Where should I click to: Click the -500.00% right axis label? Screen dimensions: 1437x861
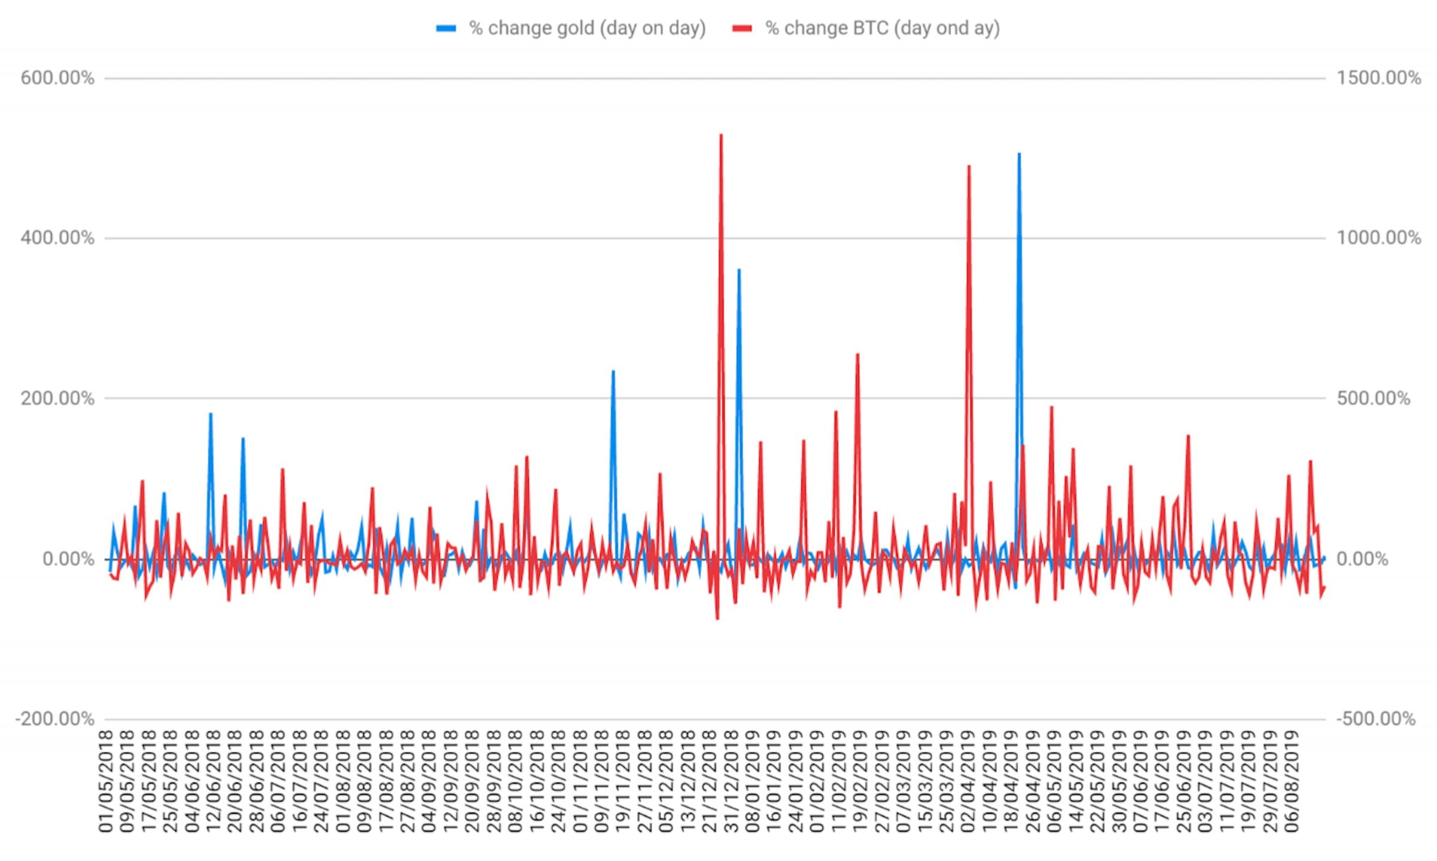(x=1376, y=718)
